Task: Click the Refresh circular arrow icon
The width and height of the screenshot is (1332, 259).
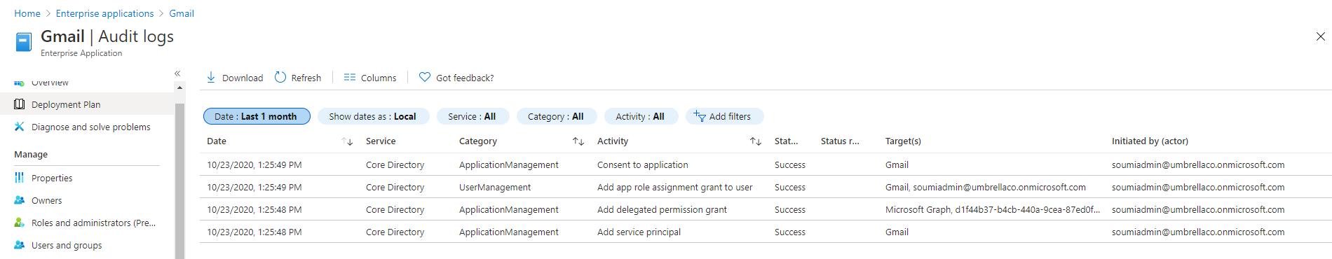Action: (280, 77)
